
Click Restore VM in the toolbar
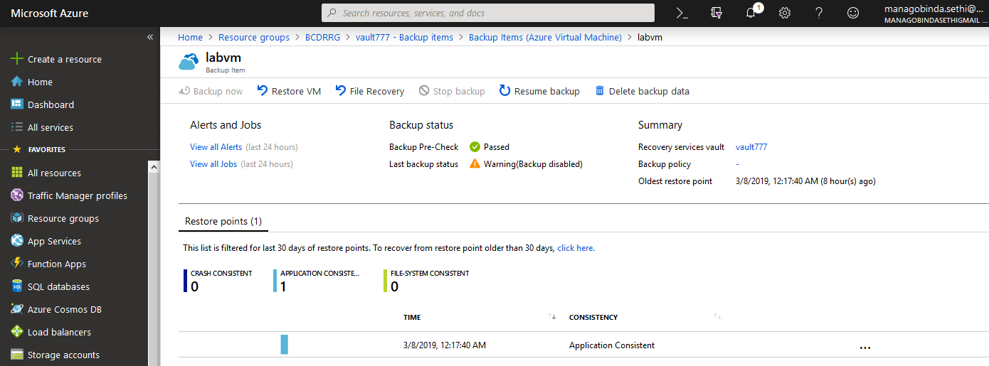coord(289,91)
